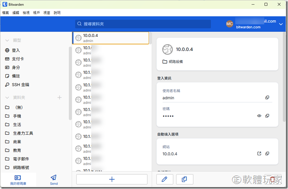This screenshot has height=189, width=288.
Task: Clone the item with duplicate button
Action: click(184, 179)
